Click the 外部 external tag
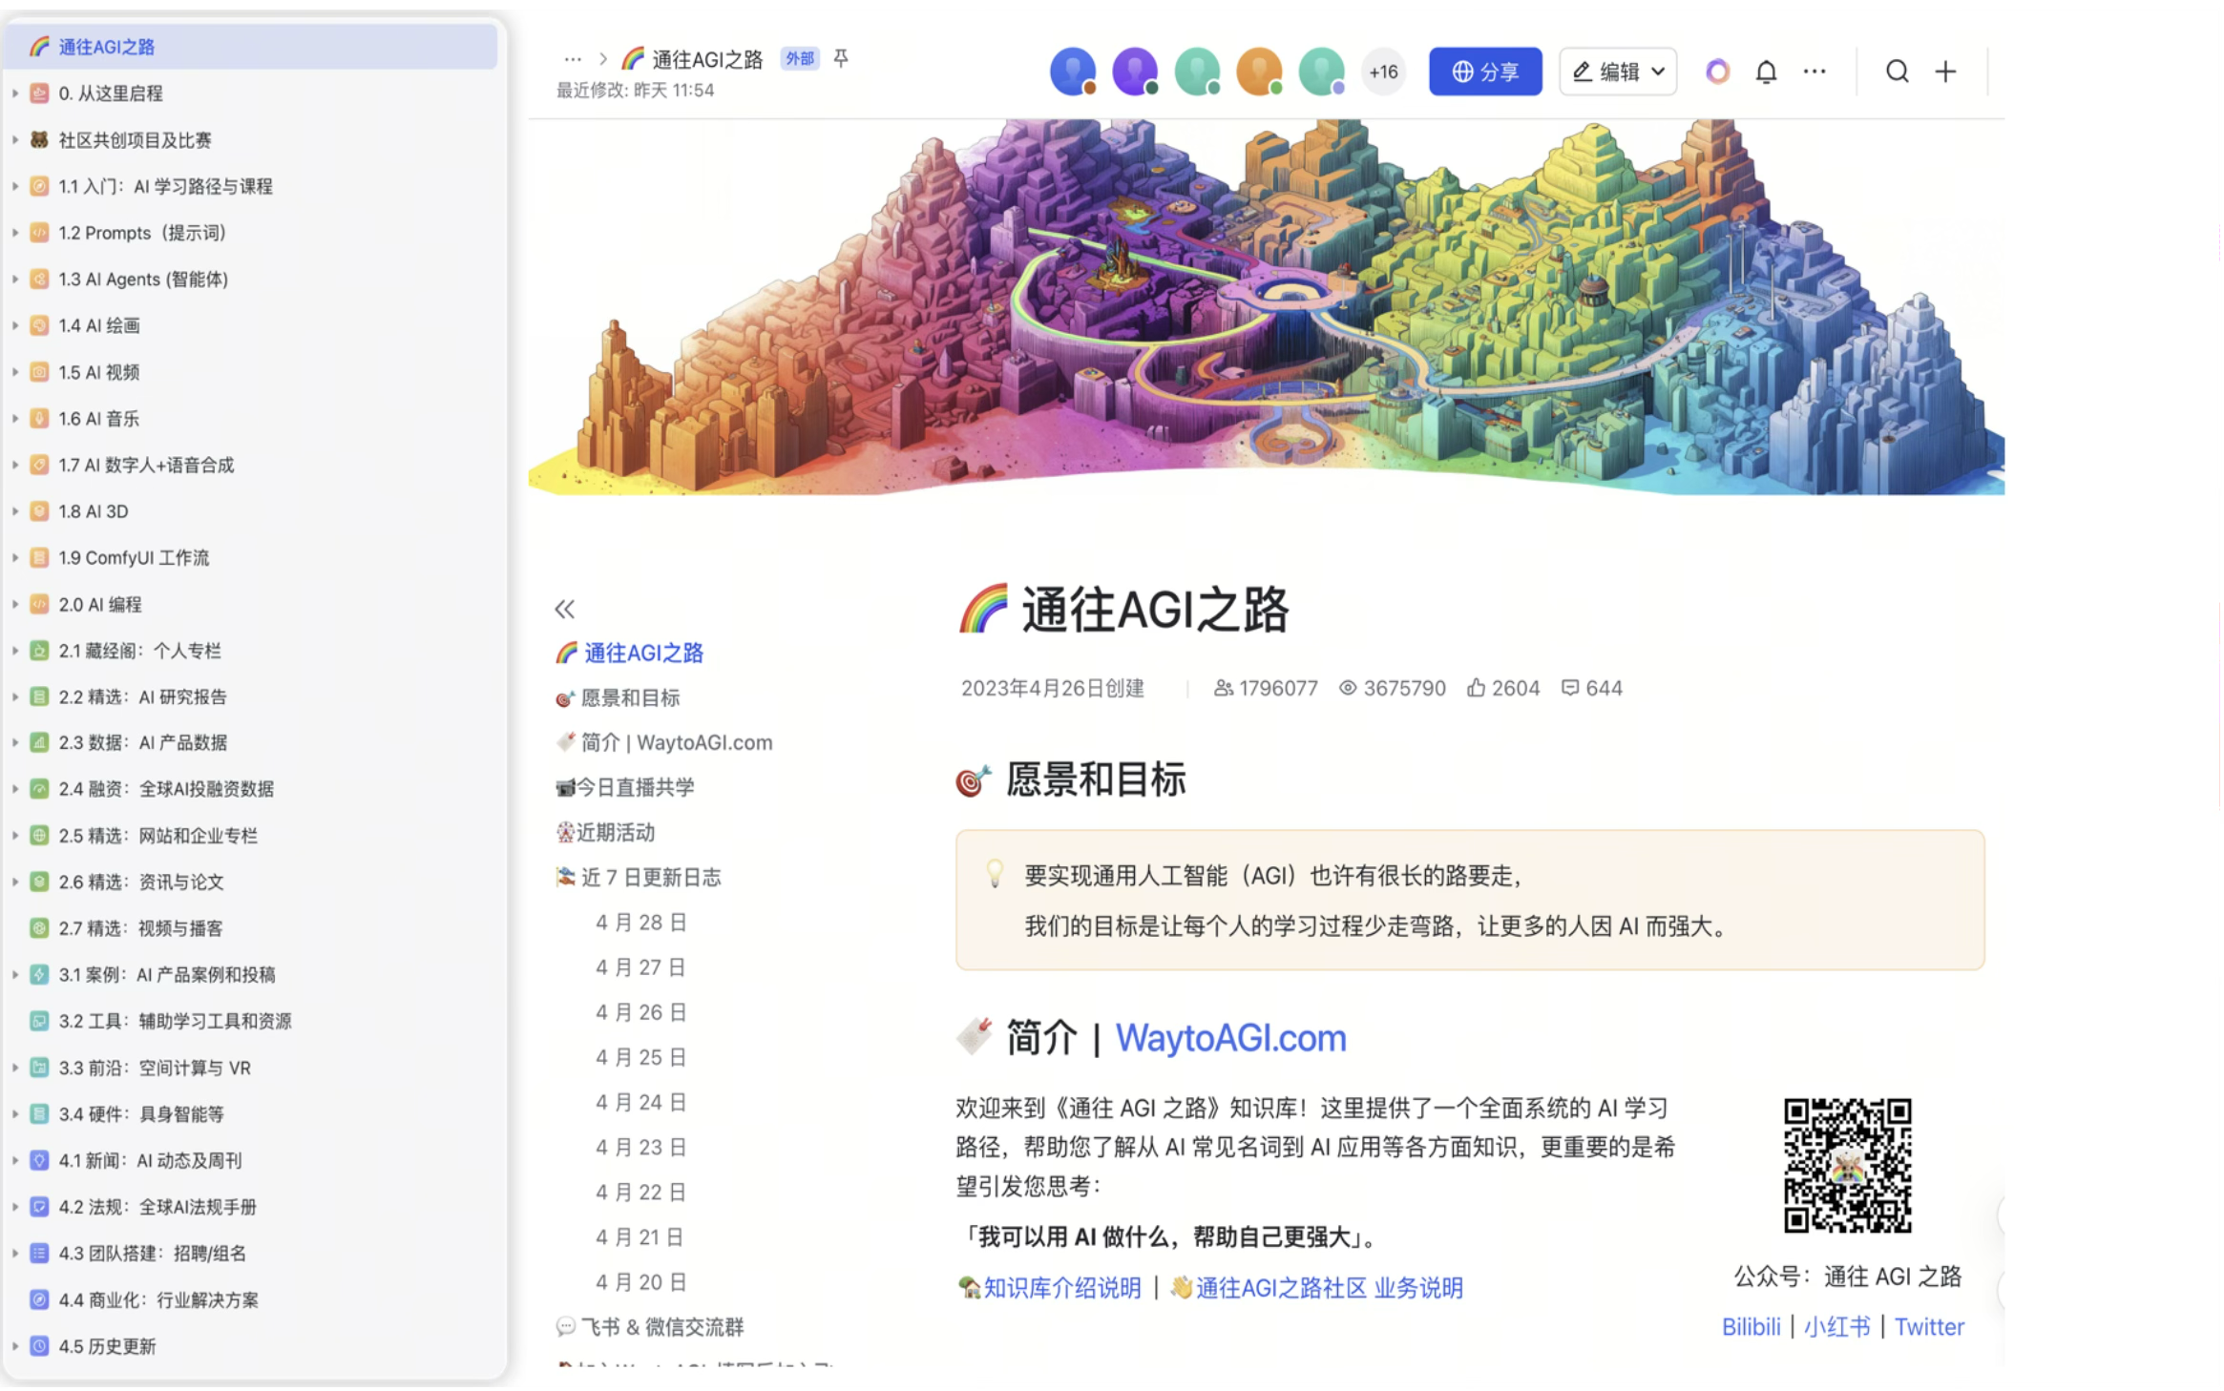 [800, 58]
